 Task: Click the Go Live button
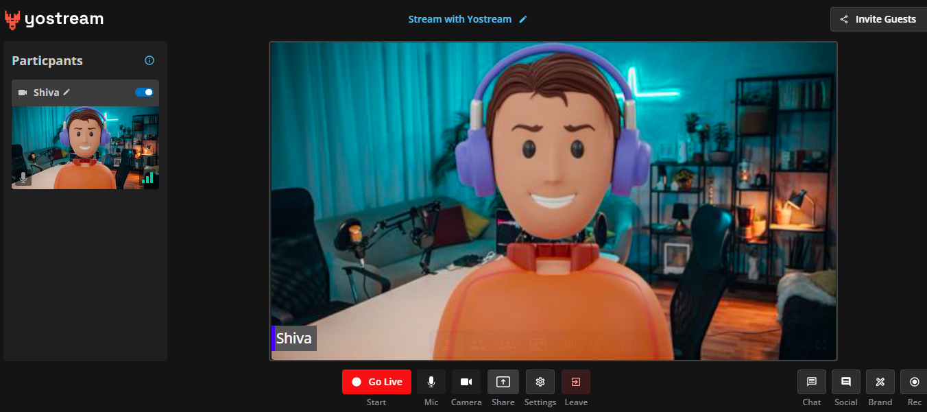tap(376, 382)
